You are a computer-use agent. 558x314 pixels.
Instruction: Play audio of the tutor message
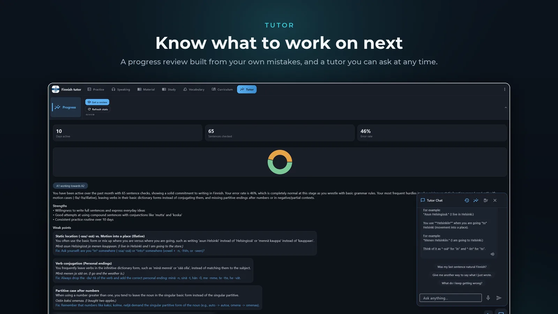[x=492, y=254]
